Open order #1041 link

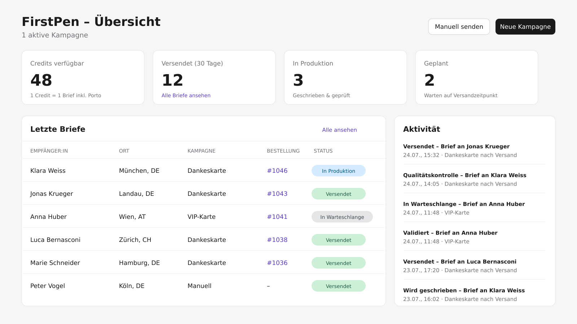point(277,217)
